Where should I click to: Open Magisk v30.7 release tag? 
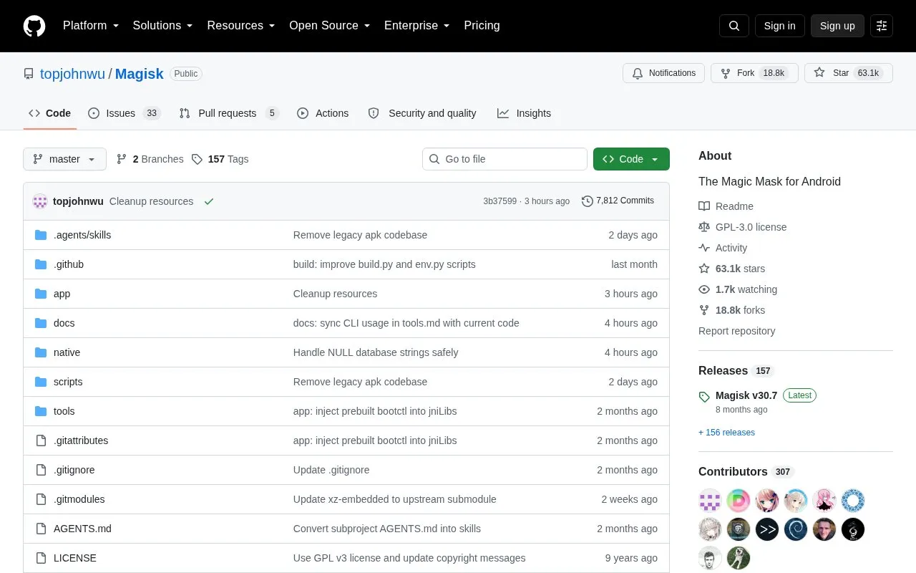pyautogui.click(x=746, y=395)
